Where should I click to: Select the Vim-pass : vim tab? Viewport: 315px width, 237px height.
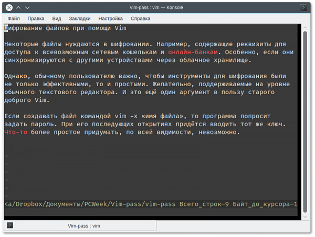coord(80,226)
